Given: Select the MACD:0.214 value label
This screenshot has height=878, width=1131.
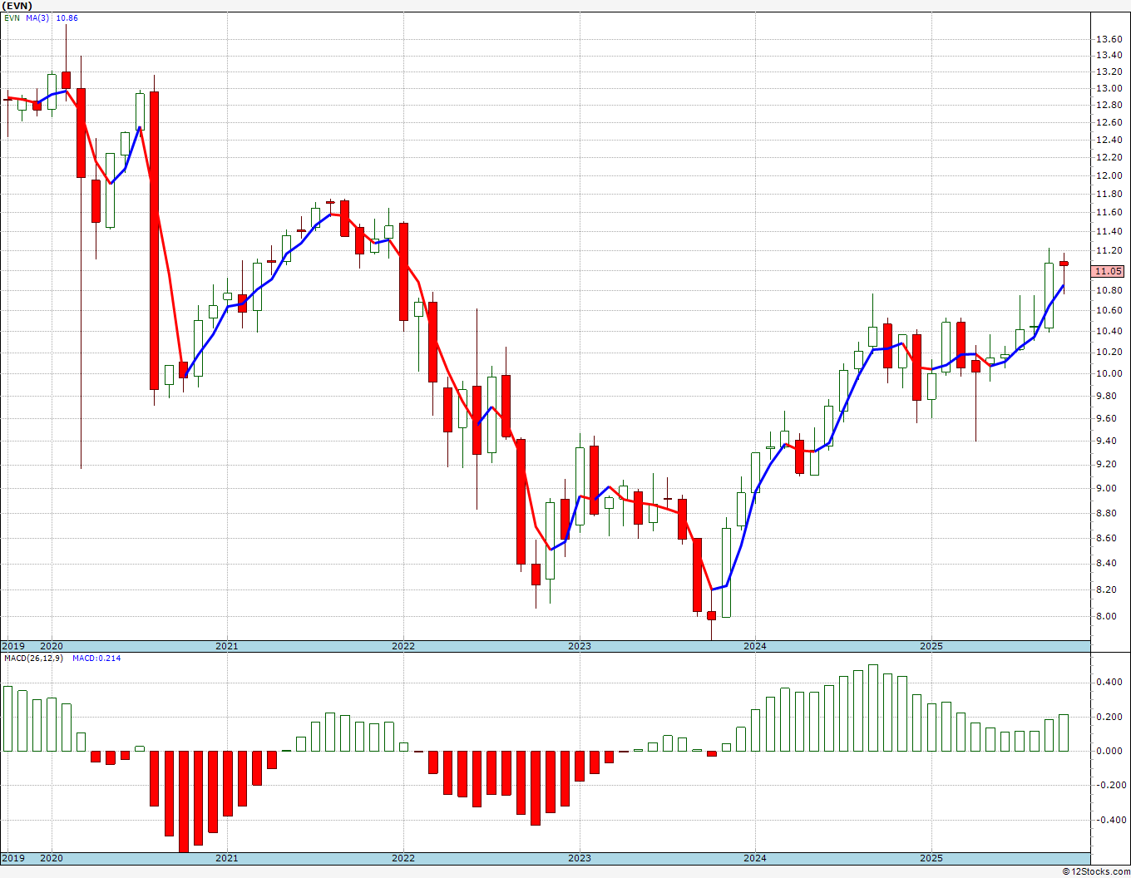Looking at the screenshot, I should click(x=96, y=658).
